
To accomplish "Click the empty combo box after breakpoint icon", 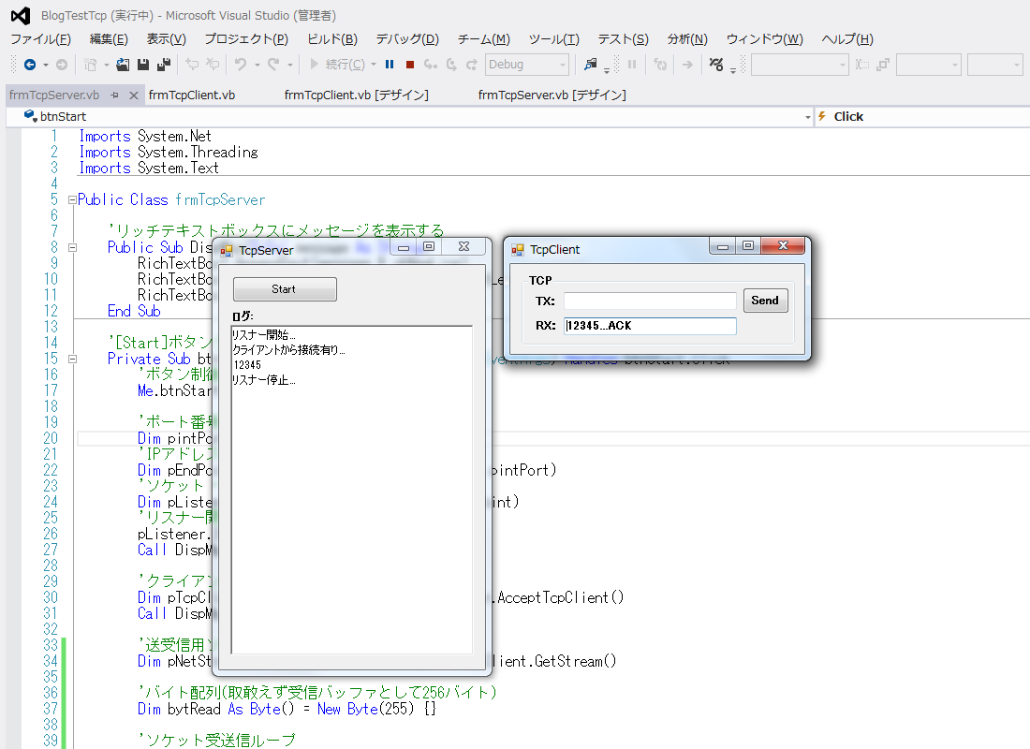I will (x=800, y=65).
